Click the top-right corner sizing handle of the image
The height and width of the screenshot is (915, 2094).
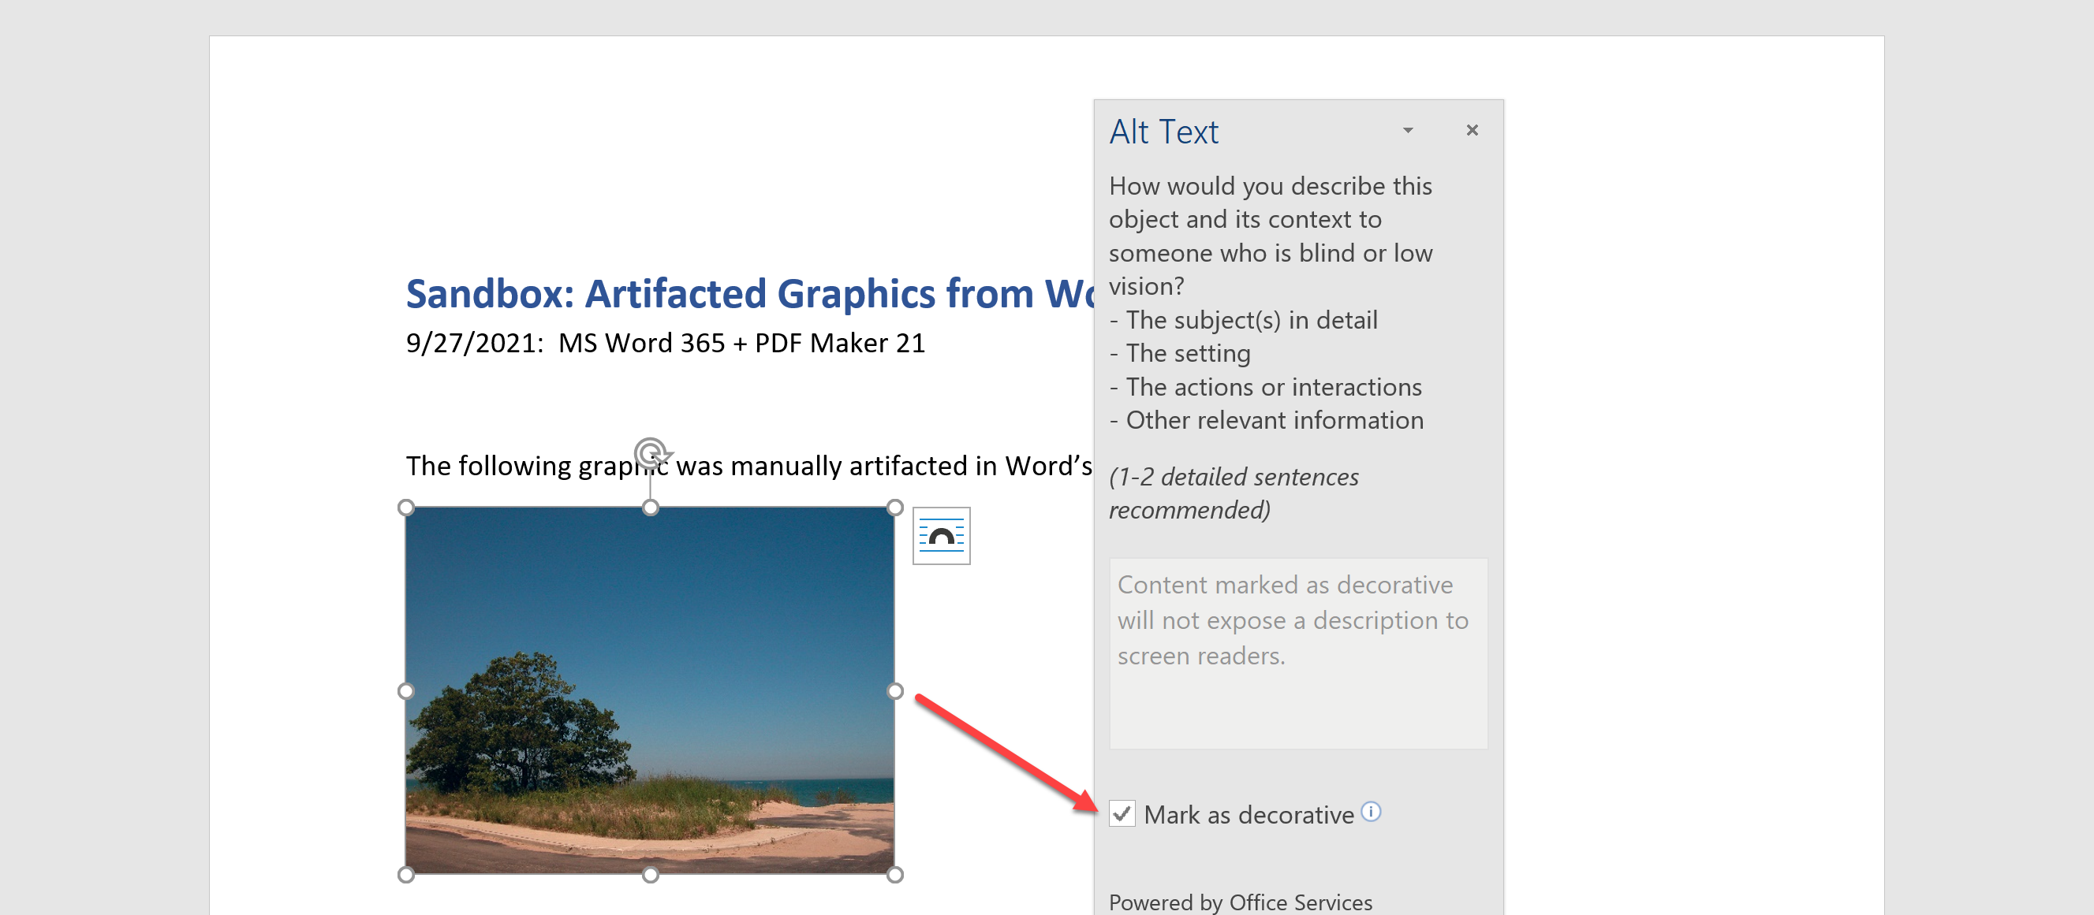[x=894, y=508]
